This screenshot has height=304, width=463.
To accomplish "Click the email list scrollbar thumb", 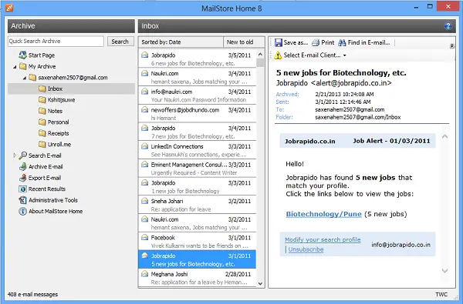I will coord(260,62).
